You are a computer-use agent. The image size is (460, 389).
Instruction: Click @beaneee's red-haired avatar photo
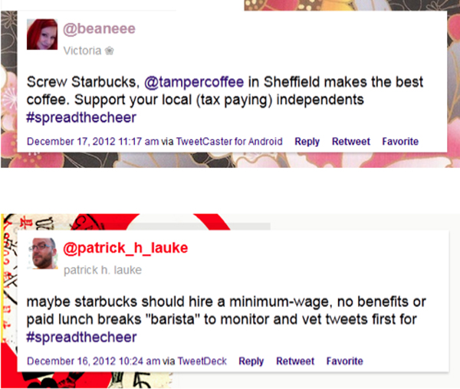(x=42, y=34)
